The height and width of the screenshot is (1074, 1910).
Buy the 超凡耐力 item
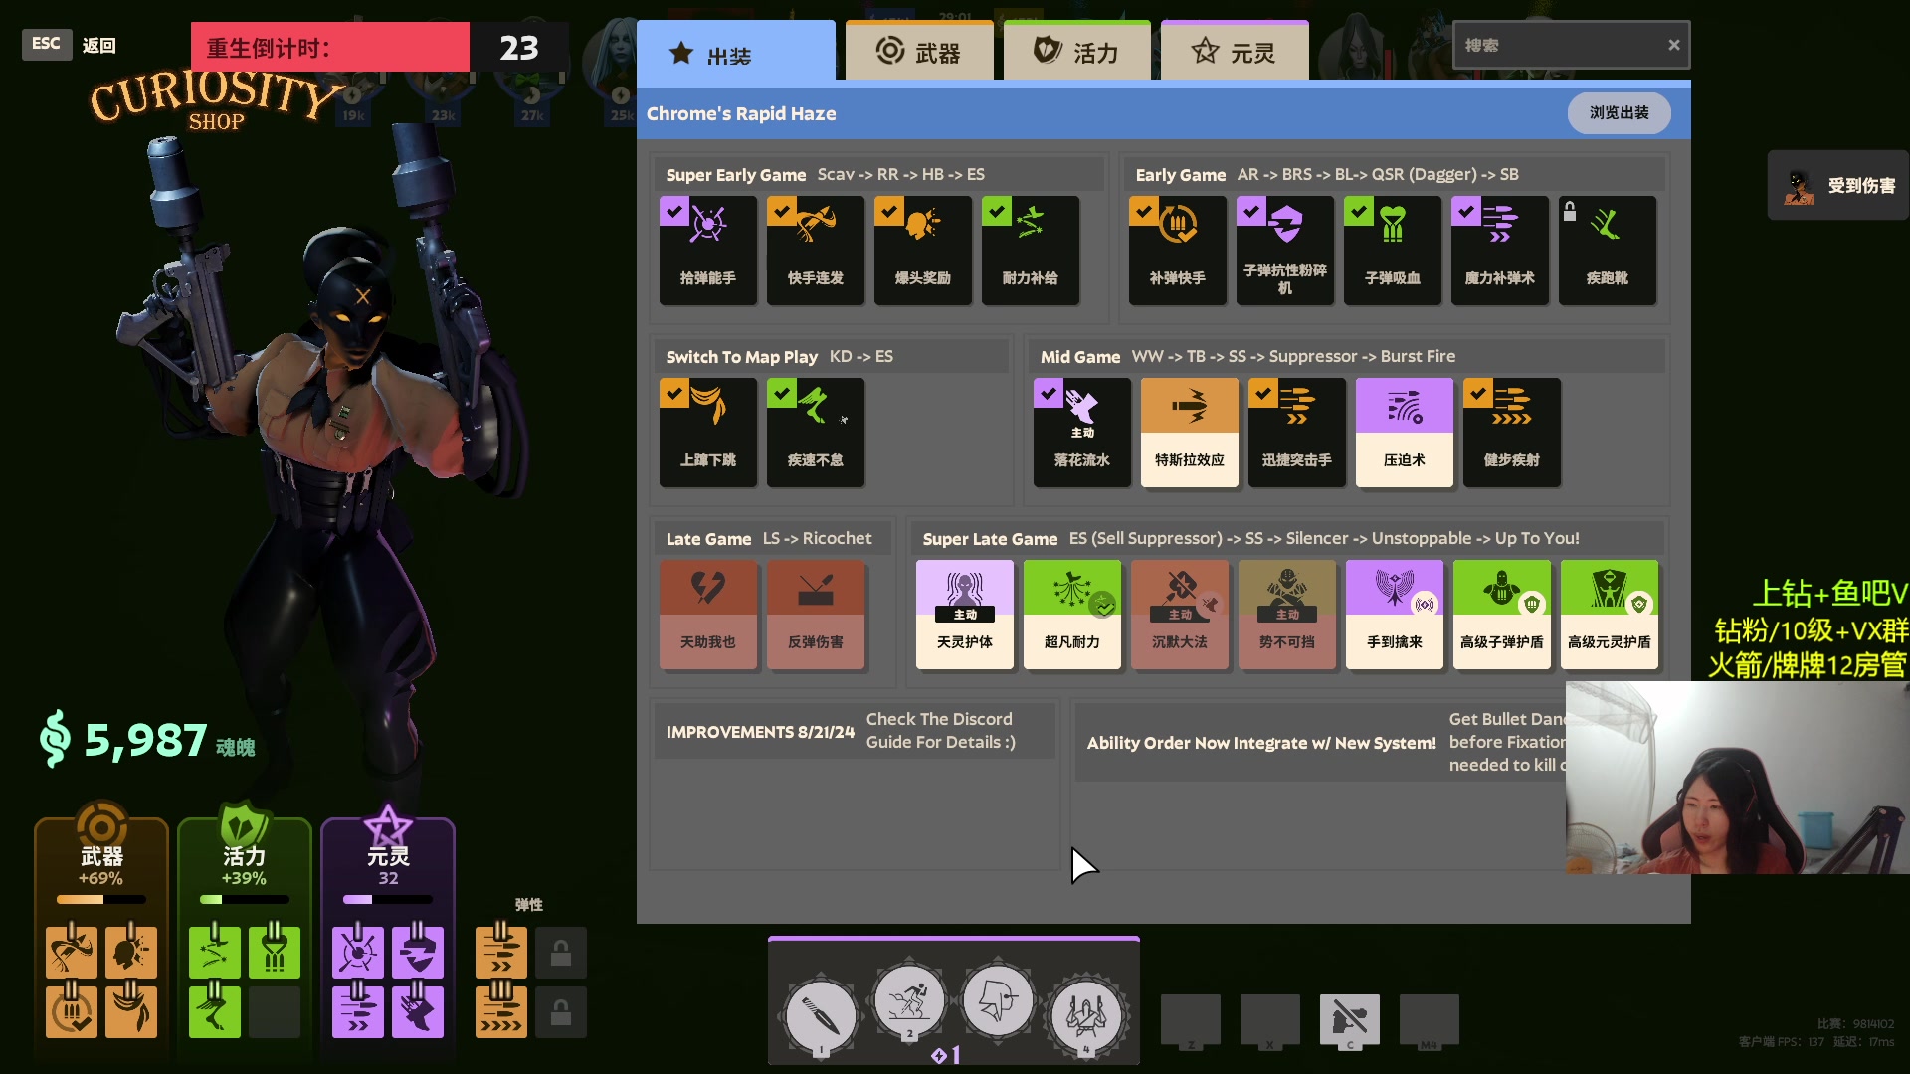[x=1071, y=615]
